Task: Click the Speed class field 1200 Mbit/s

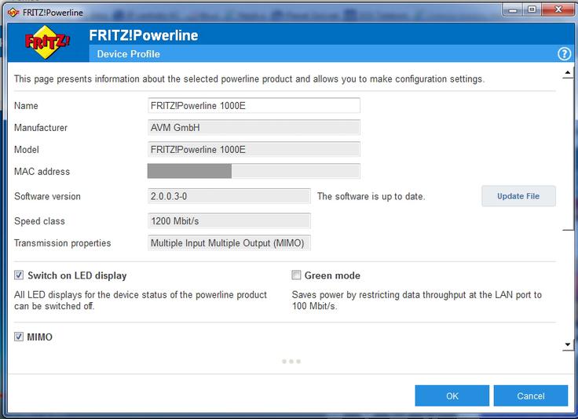Action: [x=229, y=221]
